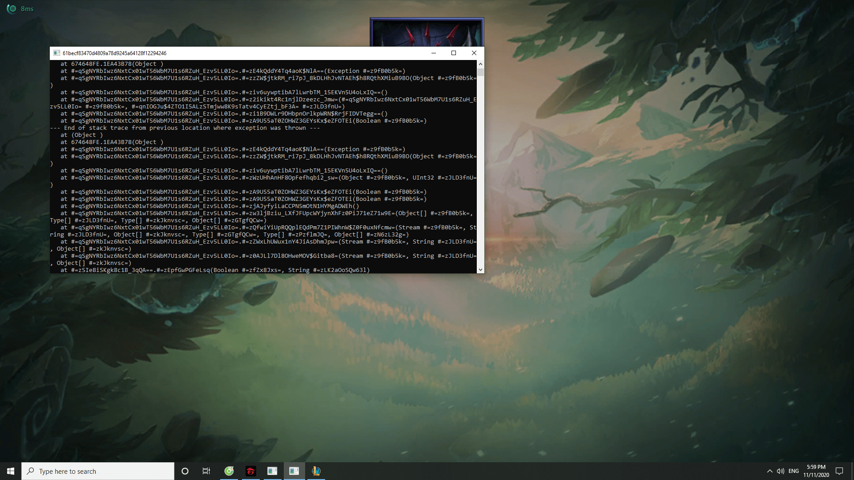Show hidden system tray icons
Screen dimensions: 854x480
pyautogui.click(x=770, y=471)
